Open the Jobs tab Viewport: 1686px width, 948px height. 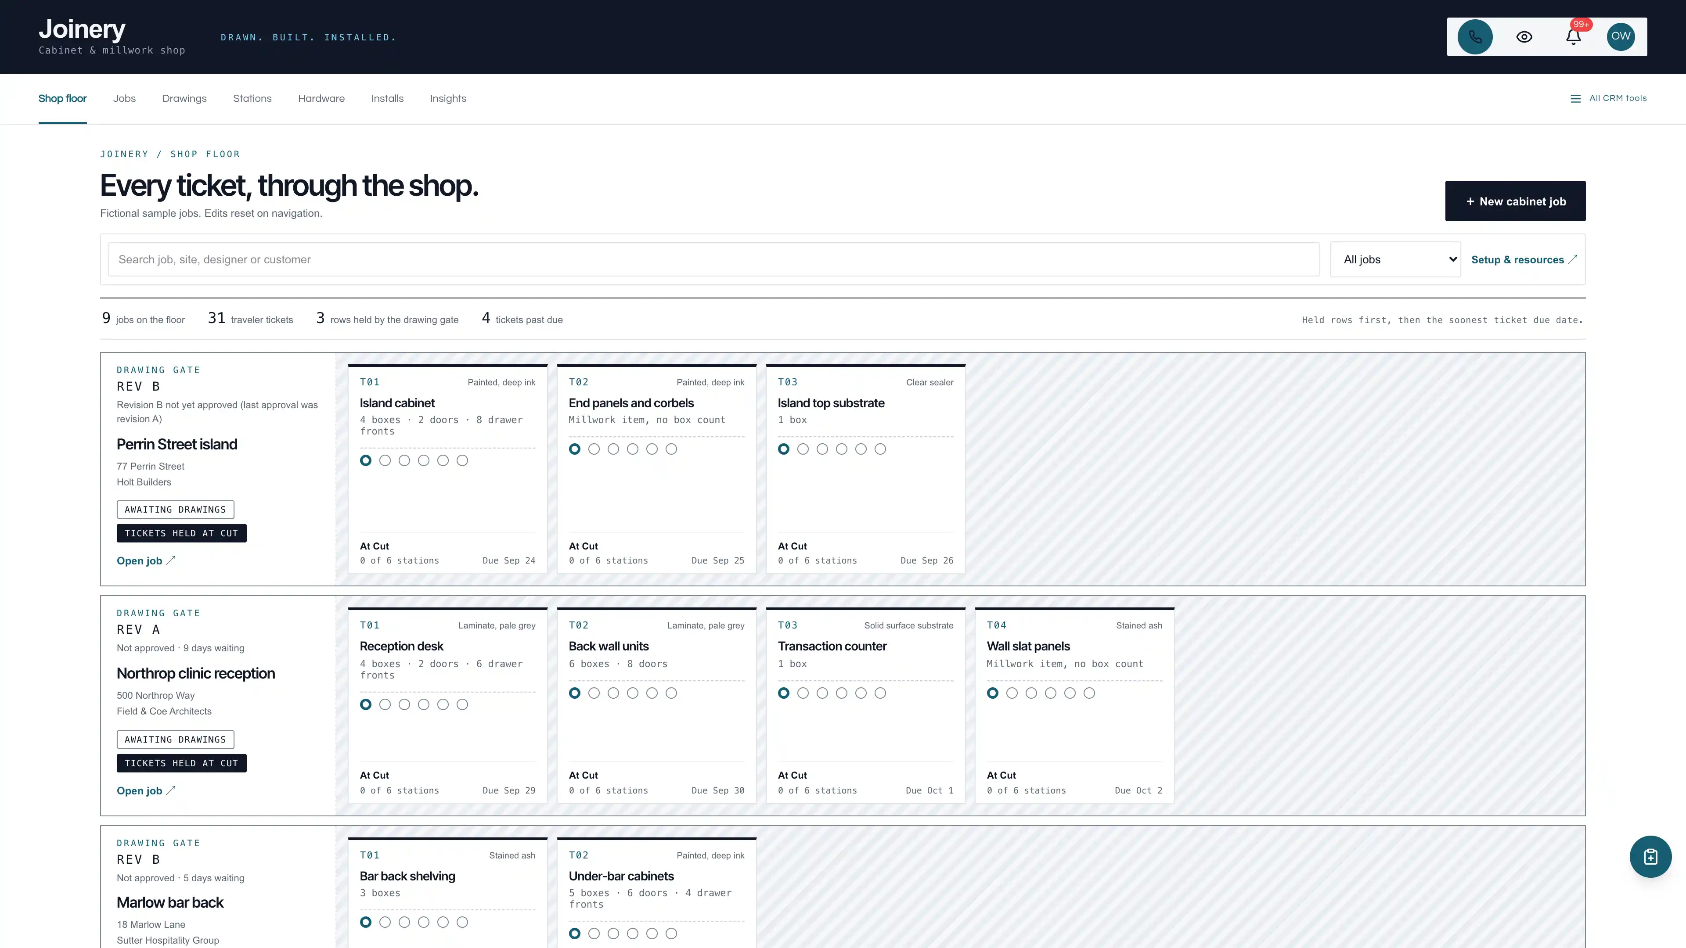[x=124, y=98]
